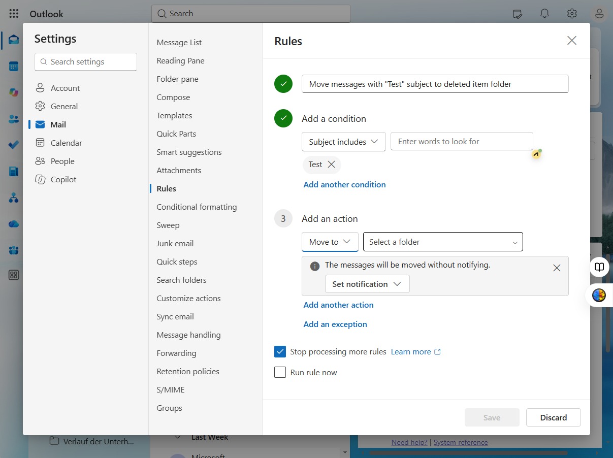Open OneDrive cloud icon in left rail
The image size is (613, 458).
click(14, 224)
